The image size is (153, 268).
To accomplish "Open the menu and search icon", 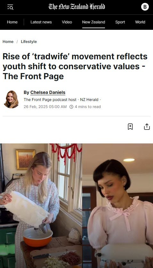I will pos(10,7).
